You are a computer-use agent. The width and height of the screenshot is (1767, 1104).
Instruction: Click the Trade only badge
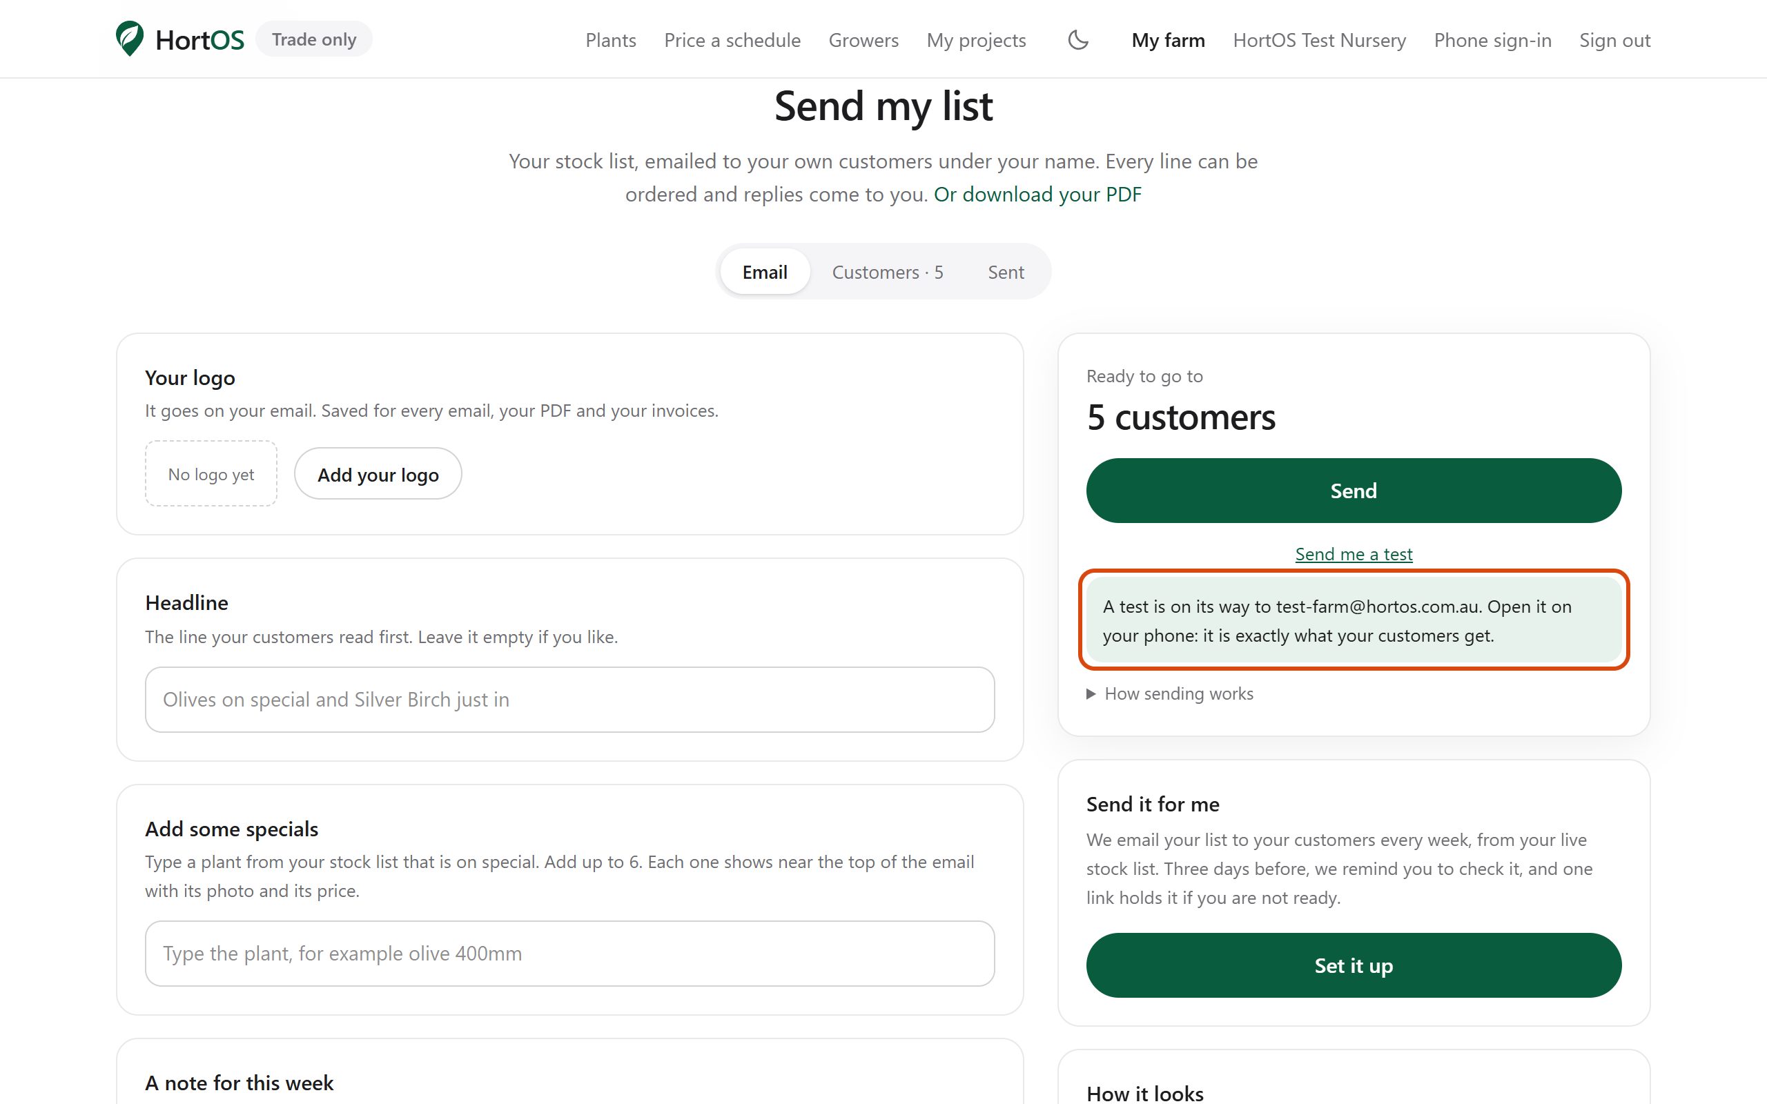point(314,39)
